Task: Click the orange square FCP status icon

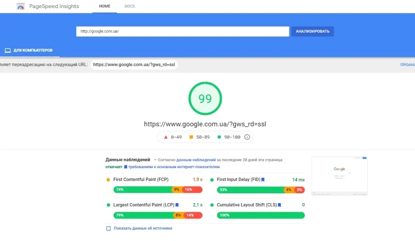Action: [108, 180]
